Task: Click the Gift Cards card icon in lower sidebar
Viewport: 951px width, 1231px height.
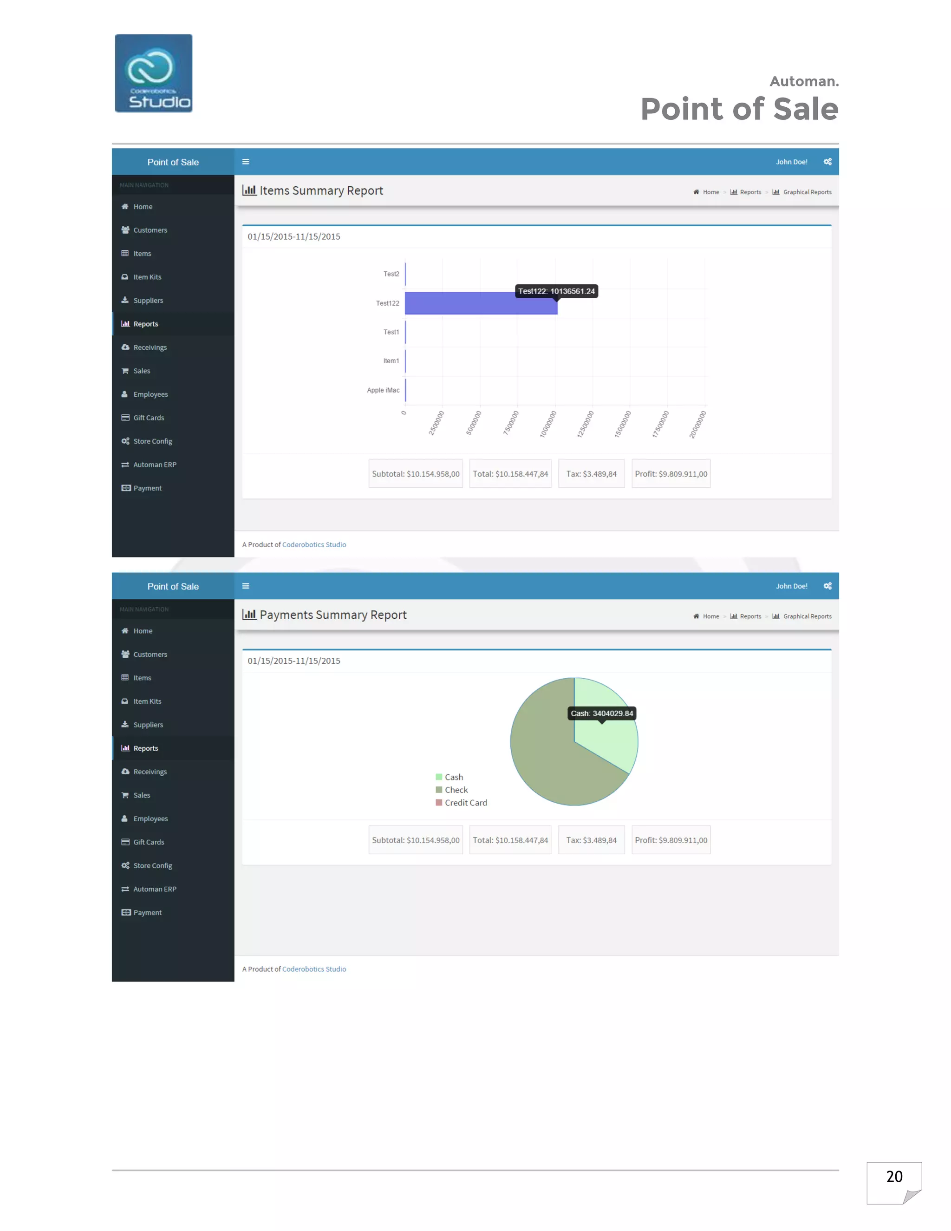Action: (125, 842)
